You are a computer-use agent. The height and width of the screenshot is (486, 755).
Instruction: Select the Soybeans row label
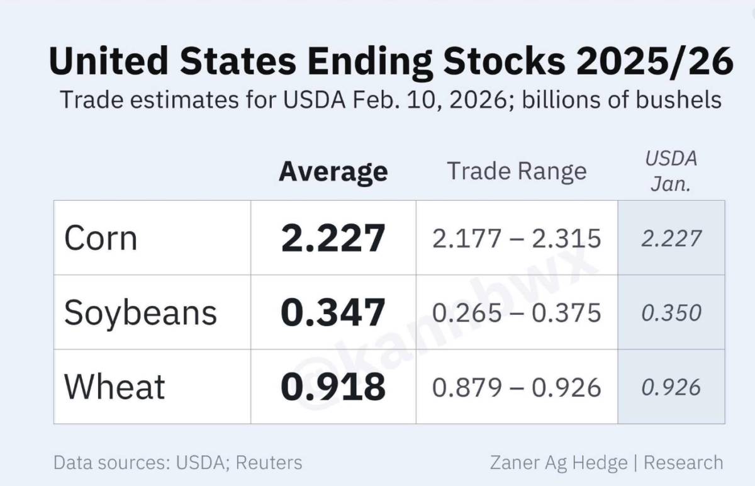pyautogui.click(x=140, y=314)
